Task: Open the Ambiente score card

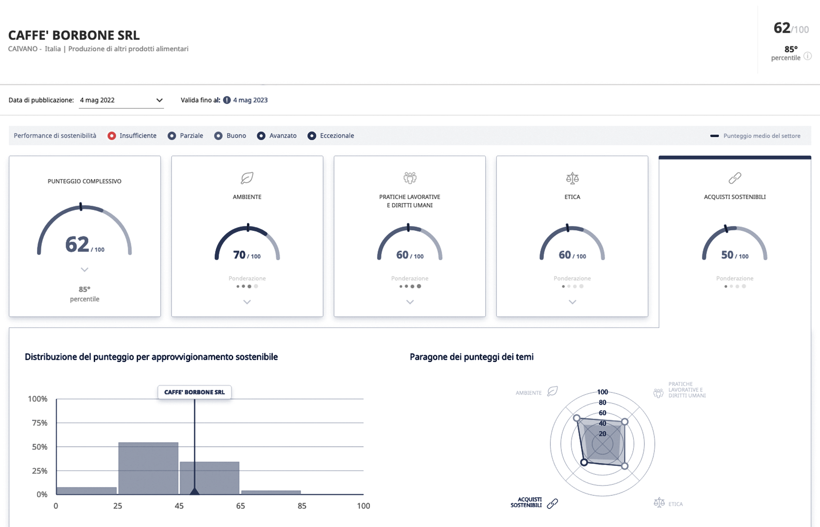Action: pos(247,236)
